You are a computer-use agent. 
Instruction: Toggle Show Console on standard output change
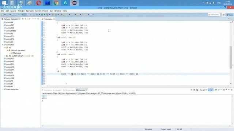210,90
